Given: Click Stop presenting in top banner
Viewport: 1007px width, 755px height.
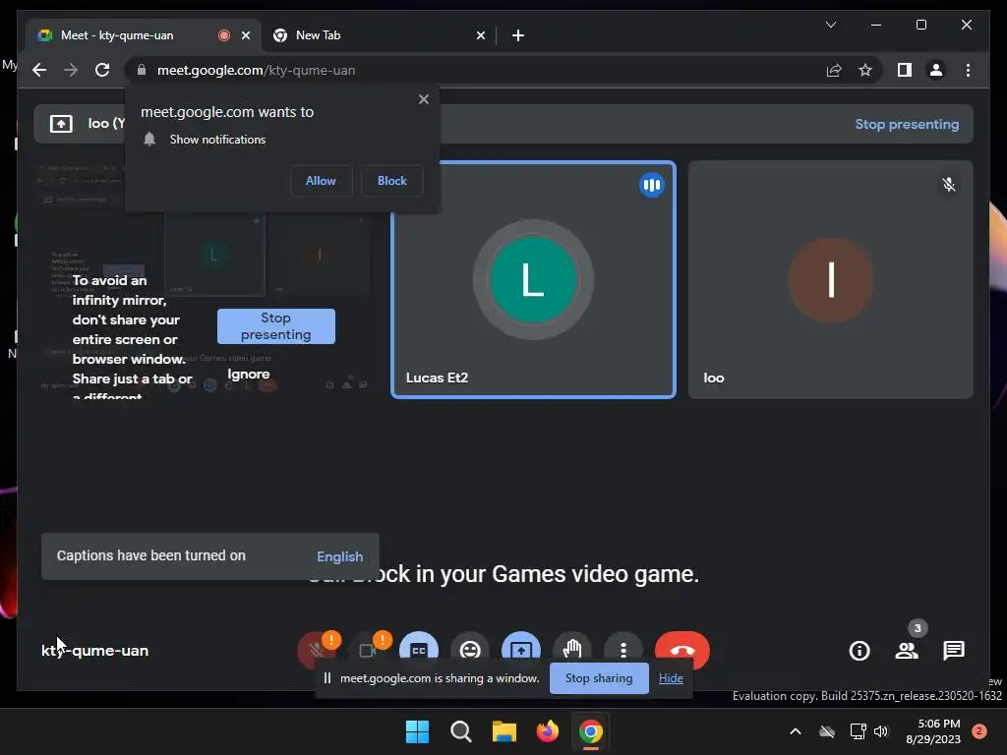Looking at the screenshot, I should tap(907, 124).
